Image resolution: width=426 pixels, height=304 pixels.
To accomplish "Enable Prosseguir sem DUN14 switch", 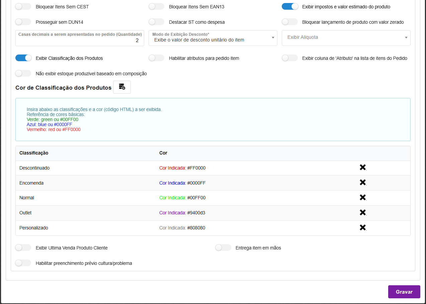I will pyautogui.click(x=23, y=22).
